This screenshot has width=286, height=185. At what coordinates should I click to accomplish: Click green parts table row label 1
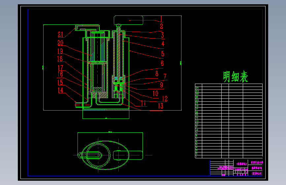[x=197, y=157]
